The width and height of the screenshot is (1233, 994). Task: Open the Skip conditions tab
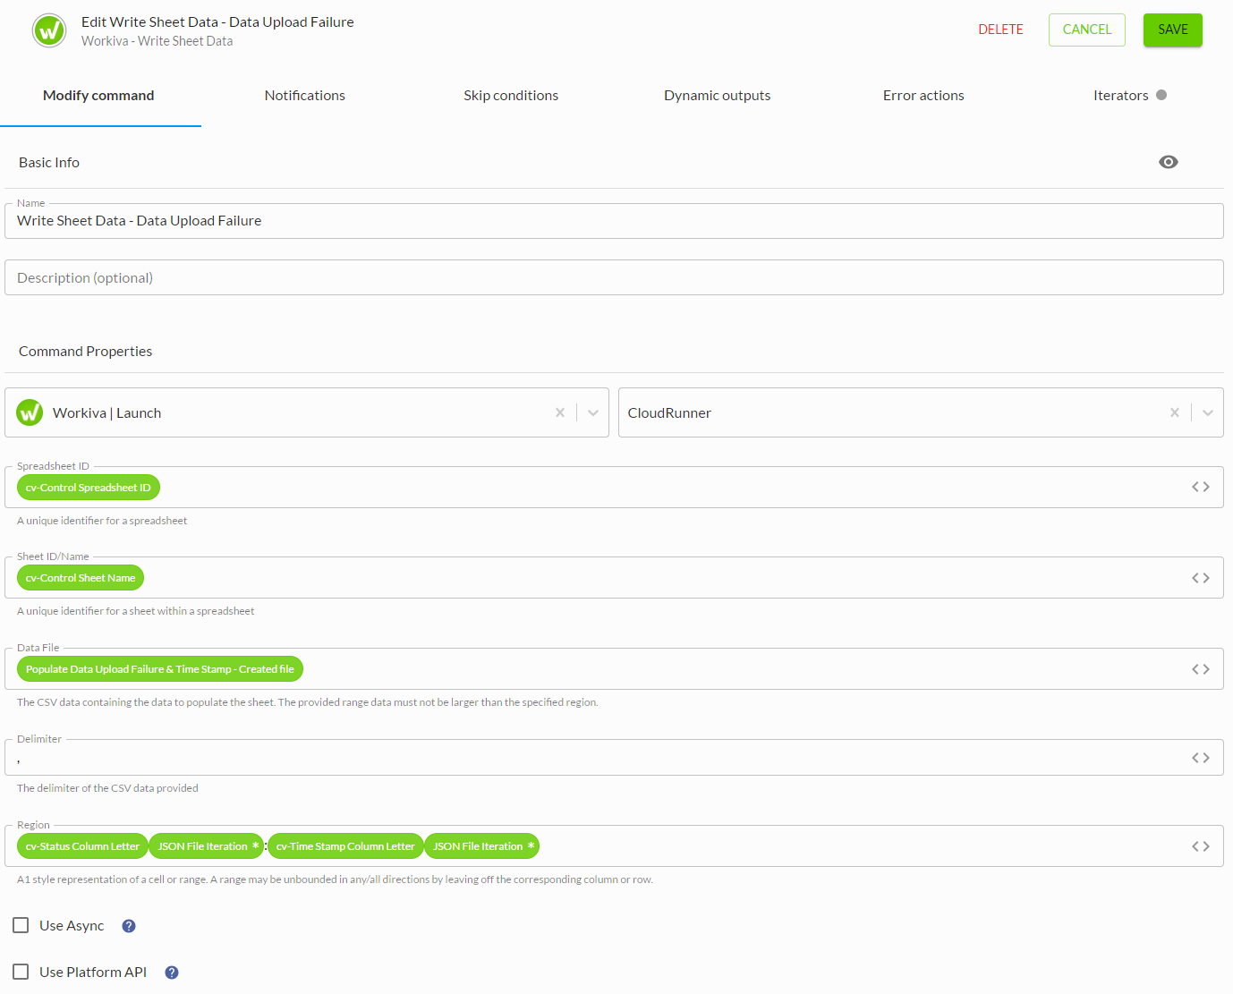511,96
